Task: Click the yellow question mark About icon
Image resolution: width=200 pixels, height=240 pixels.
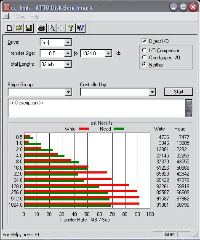Action: click(x=71, y=28)
